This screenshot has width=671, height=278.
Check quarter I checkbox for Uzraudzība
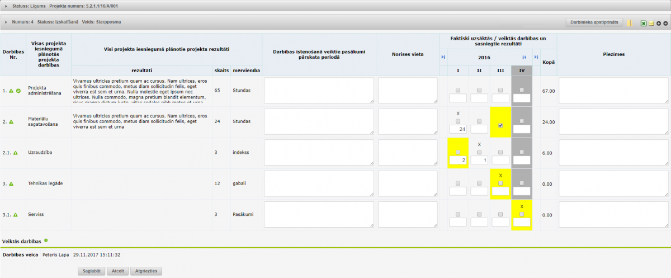click(x=458, y=152)
